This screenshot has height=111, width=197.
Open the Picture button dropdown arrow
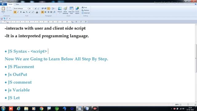[60, 13]
